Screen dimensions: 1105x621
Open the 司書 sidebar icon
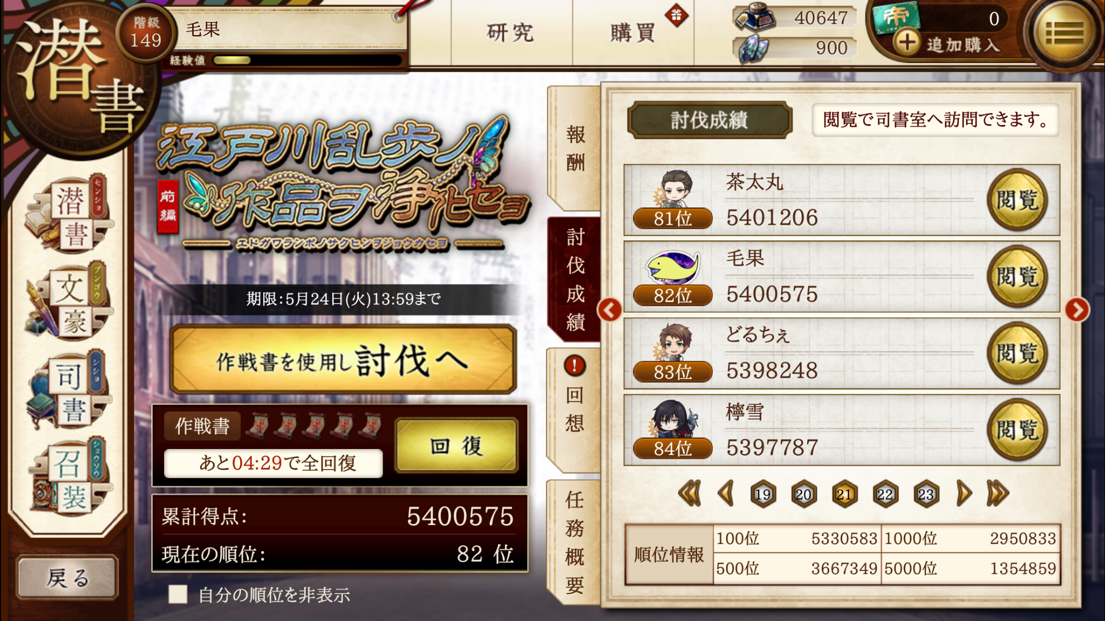point(69,389)
